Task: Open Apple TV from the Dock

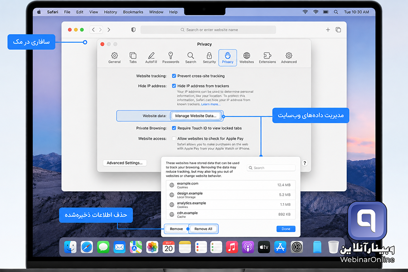Action: [x=264, y=247]
